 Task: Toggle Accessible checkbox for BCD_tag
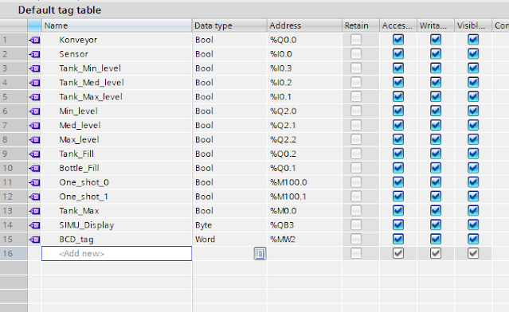[398, 240]
